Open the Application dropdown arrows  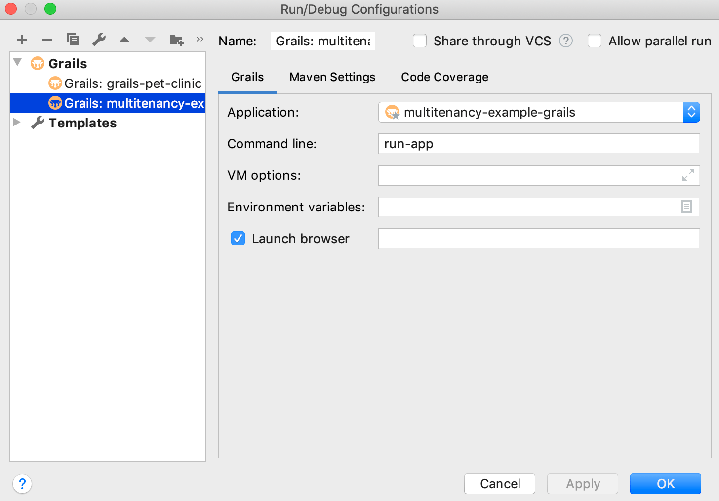point(691,112)
